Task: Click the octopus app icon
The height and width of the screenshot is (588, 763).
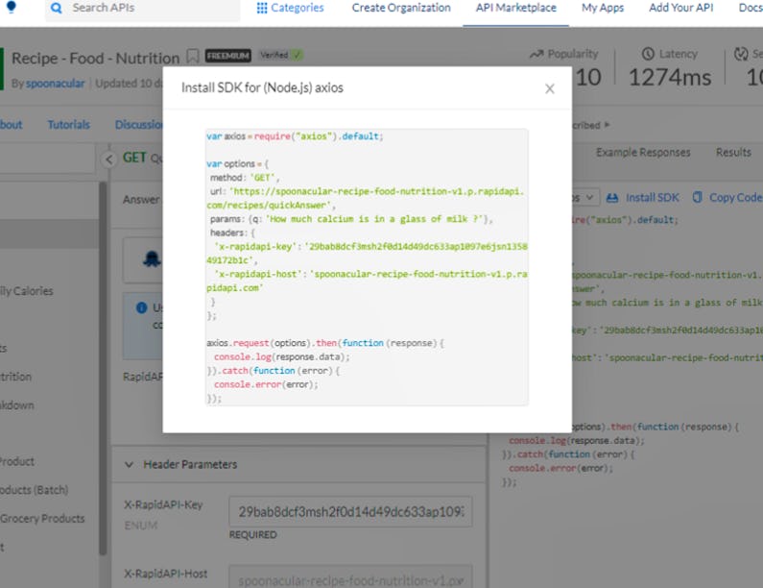Action: coord(152,258)
